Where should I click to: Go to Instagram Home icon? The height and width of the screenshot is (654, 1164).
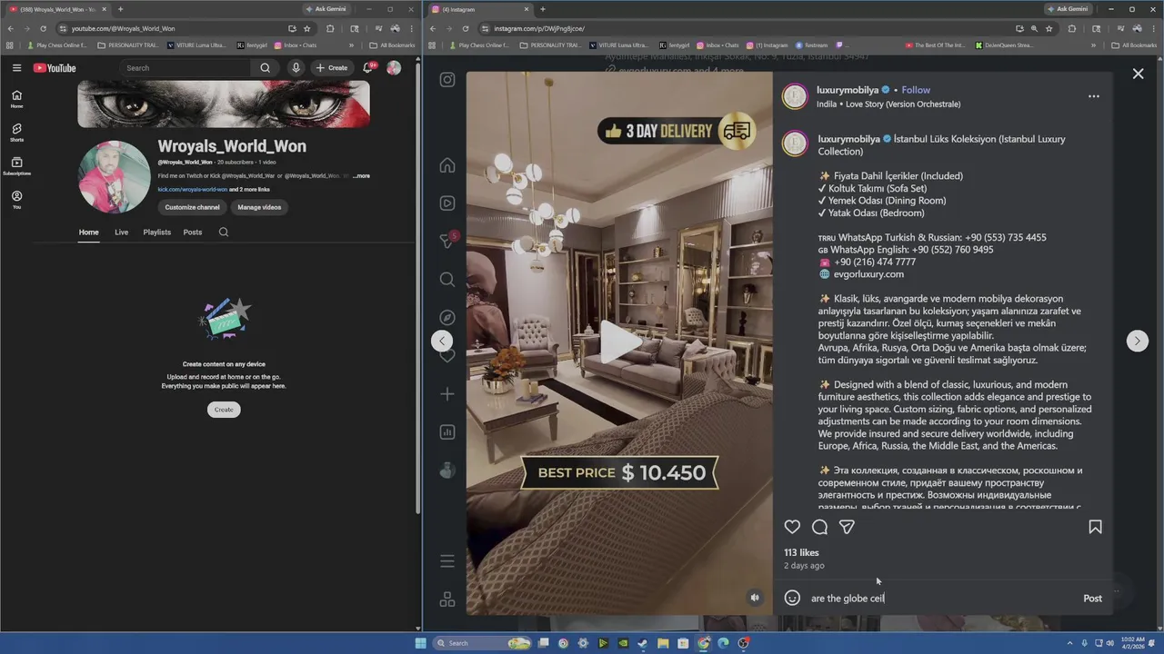click(x=447, y=165)
